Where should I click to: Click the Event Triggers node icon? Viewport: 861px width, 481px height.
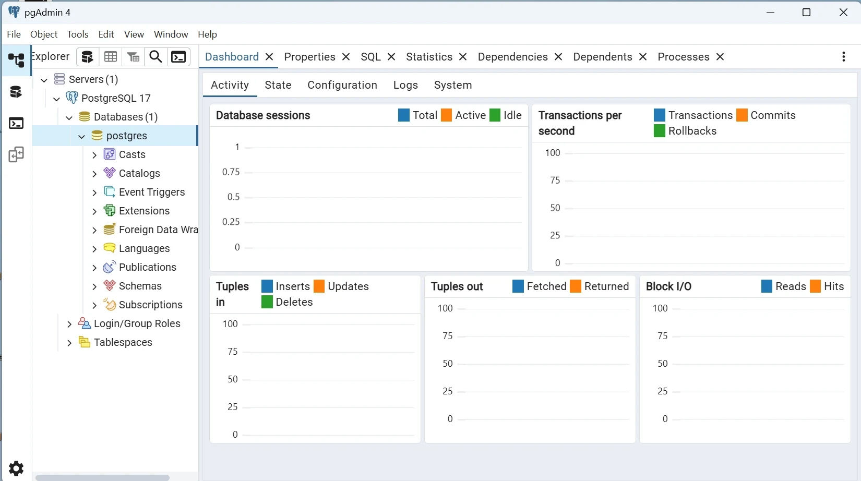(110, 192)
